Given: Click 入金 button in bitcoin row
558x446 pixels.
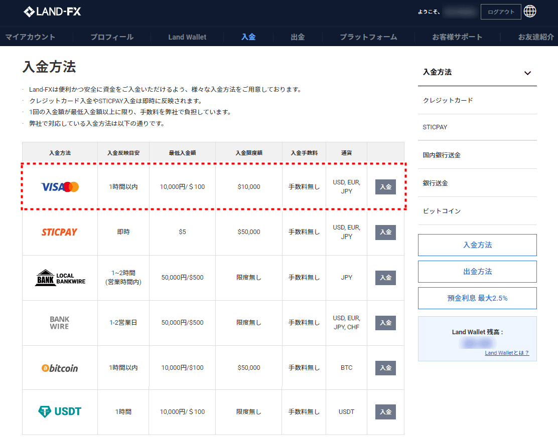Looking at the screenshot, I should coord(385,368).
